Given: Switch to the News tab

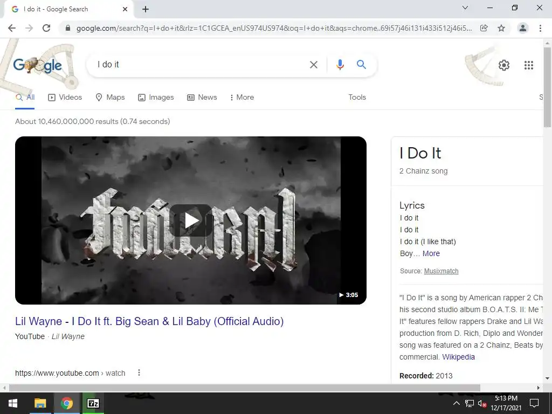Looking at the screenshot, I should pos(202,98).
